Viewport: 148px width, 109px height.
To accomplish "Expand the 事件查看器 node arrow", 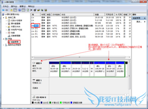I will click(x=6, y=24).
